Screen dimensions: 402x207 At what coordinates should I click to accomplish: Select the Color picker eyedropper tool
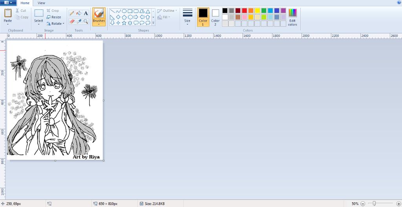[x=79, y=21]
